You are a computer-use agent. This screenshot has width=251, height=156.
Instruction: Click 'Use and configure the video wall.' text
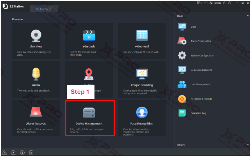(141, 52)
